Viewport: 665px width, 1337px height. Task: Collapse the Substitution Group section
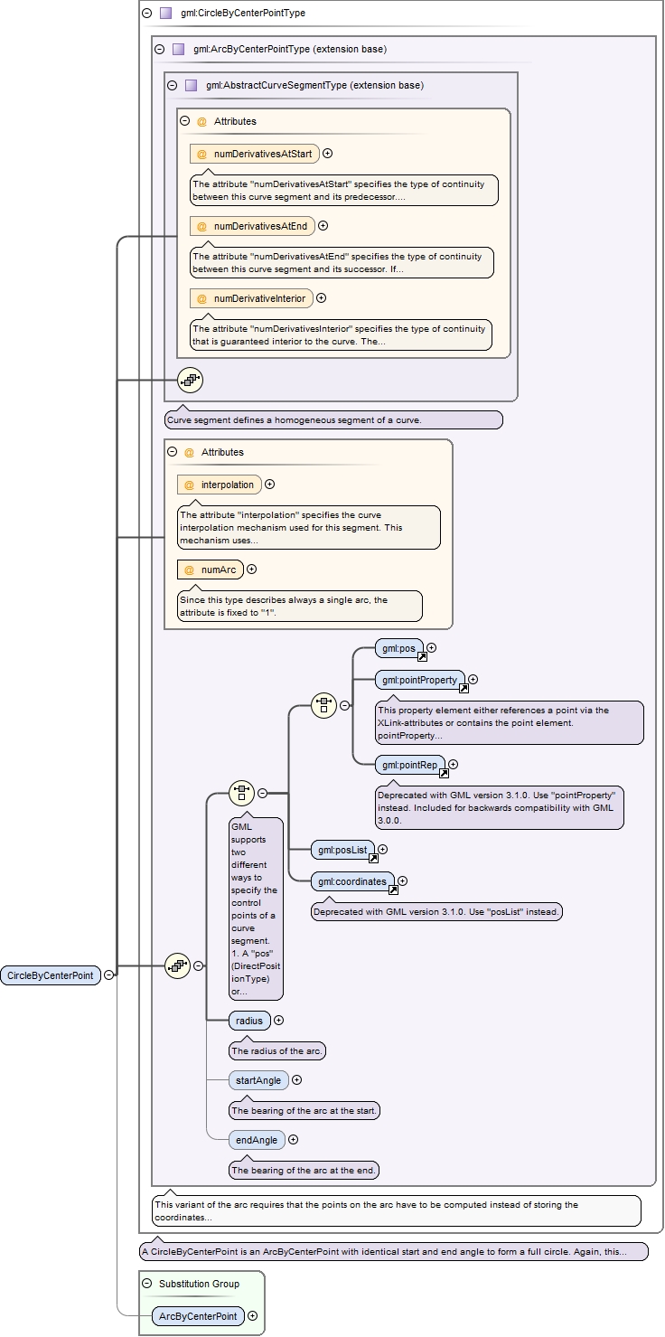[146, 1284]
